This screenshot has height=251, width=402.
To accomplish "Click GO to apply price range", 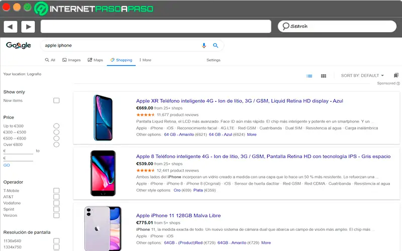I will (x=7, y=165).
